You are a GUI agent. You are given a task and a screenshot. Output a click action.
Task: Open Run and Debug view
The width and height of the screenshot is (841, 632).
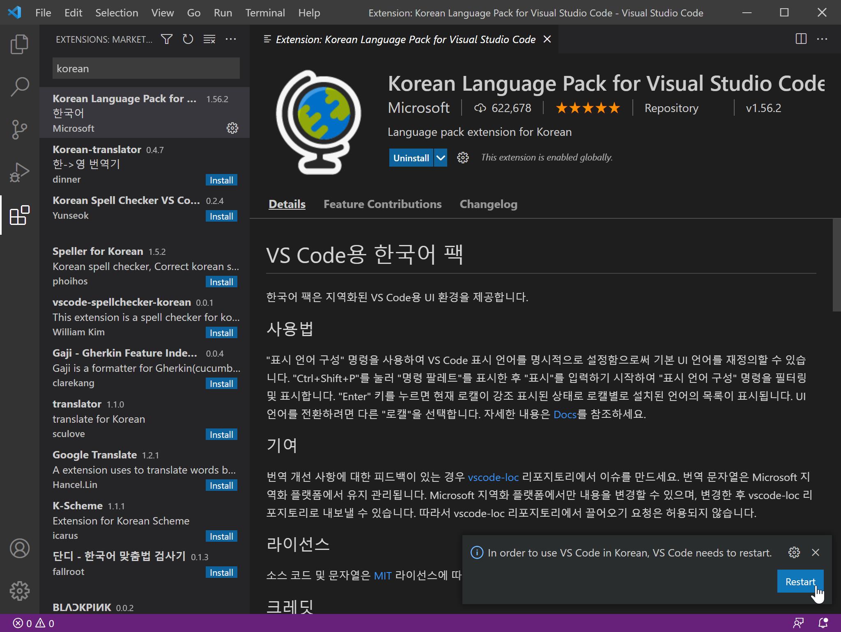[19, 172]
